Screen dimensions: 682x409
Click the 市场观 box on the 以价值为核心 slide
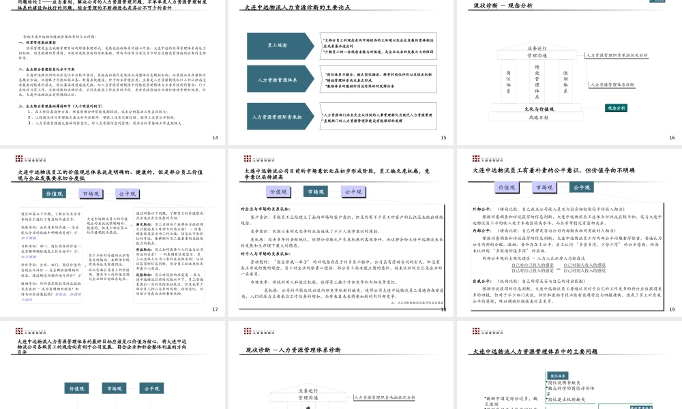114,389
